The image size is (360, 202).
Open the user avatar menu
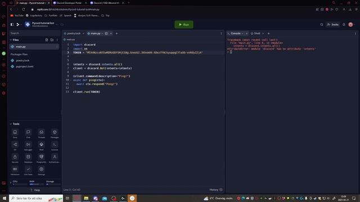pos(350,25)
